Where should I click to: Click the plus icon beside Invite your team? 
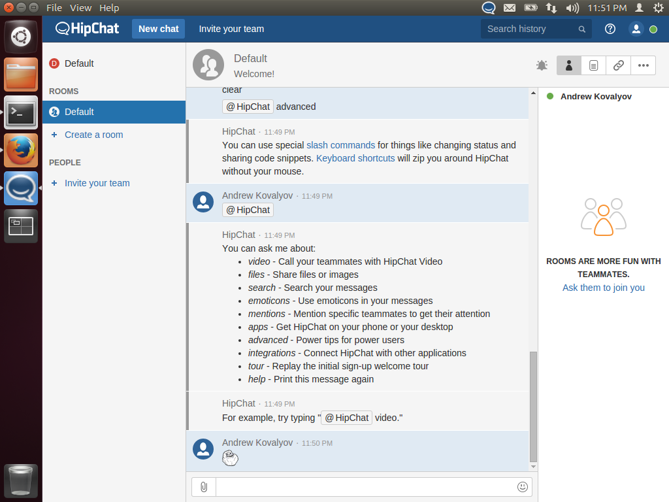(x=54, y=183)
